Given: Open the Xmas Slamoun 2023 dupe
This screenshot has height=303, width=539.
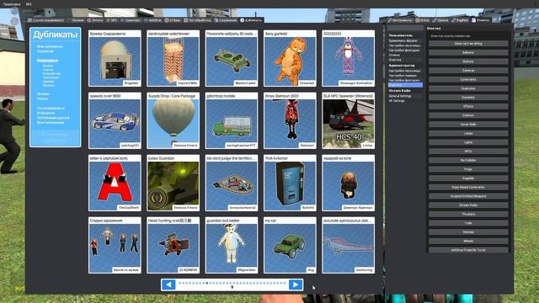Looking at the screenshot, I should (x=290, y=120).
